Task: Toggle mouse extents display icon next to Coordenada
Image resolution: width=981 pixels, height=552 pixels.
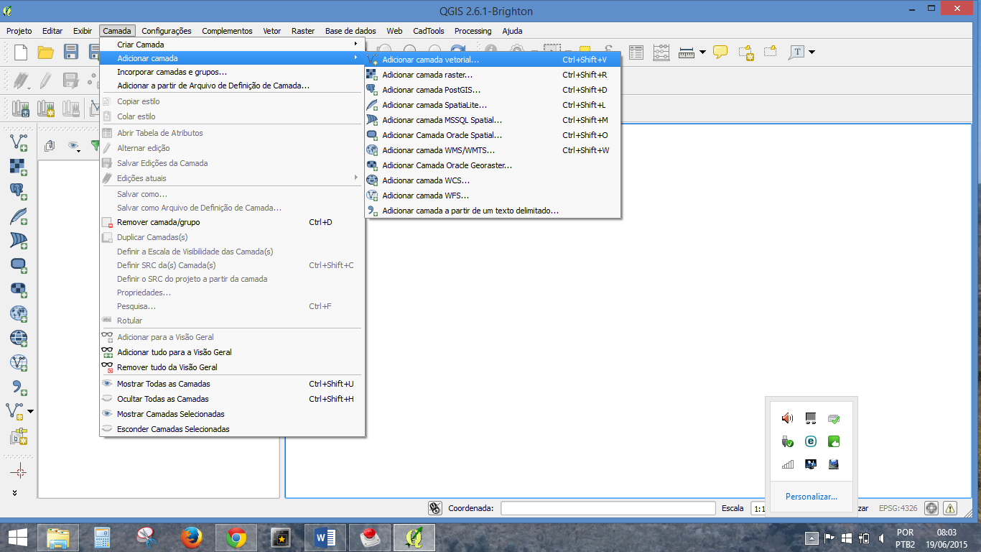Action: point(435,508)
